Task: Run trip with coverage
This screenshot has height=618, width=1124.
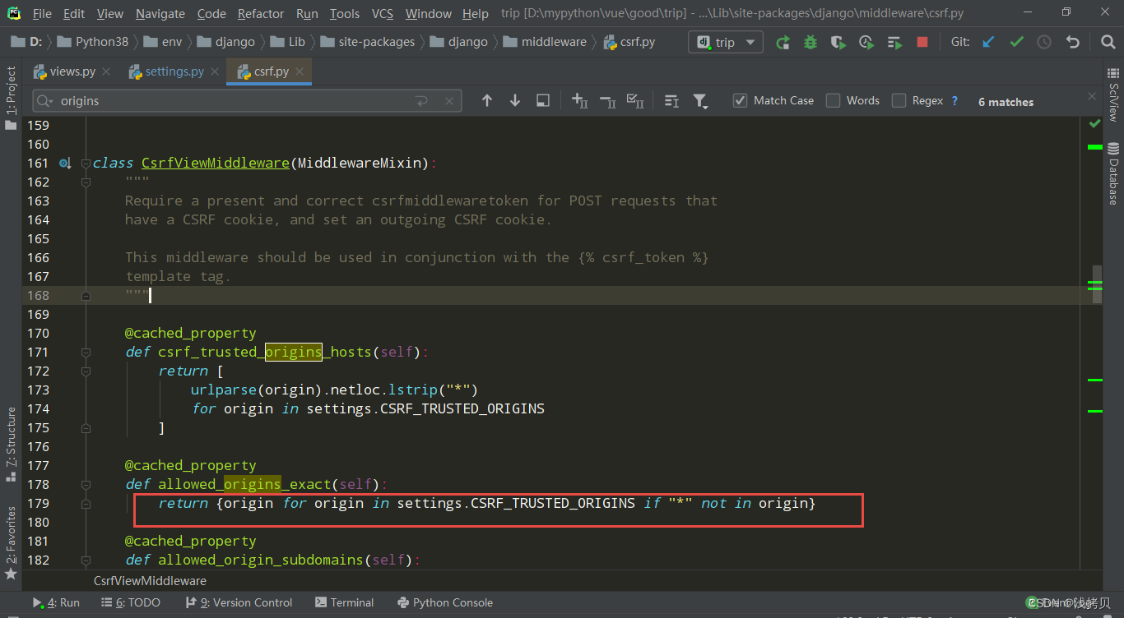Action: 838,42
